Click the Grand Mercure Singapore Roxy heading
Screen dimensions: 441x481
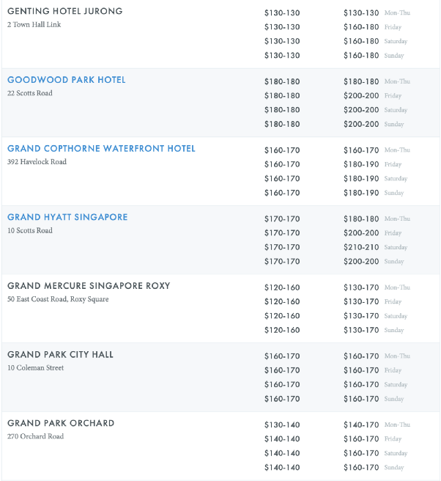tap(89, 286)
